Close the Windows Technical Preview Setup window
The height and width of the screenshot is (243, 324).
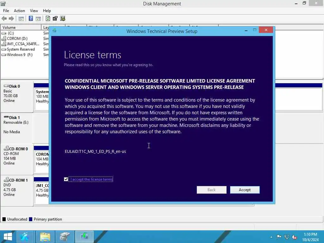pyautogui.click(x=266, y=30)
